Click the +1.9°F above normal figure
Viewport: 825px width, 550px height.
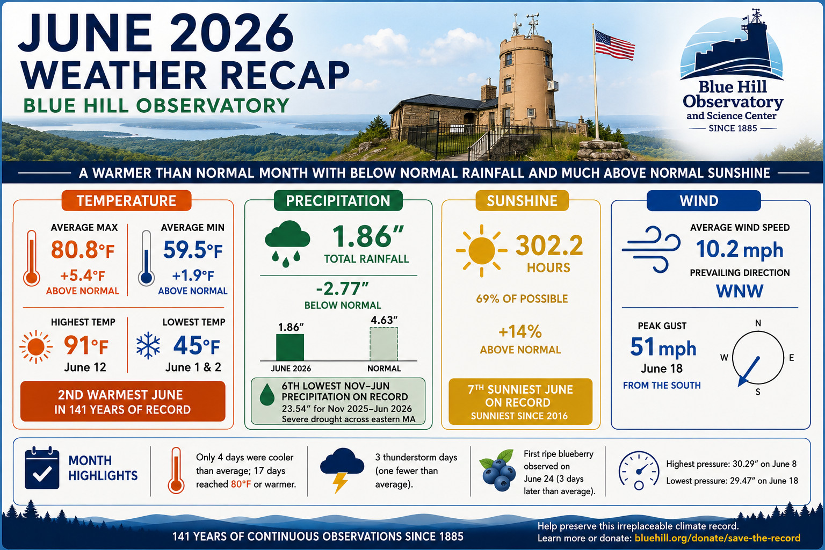[x=193, y=276]
